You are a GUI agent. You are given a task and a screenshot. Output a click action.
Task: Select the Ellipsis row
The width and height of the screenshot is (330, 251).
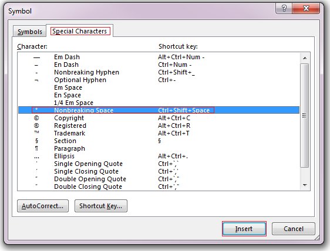[x=159, y=156]
